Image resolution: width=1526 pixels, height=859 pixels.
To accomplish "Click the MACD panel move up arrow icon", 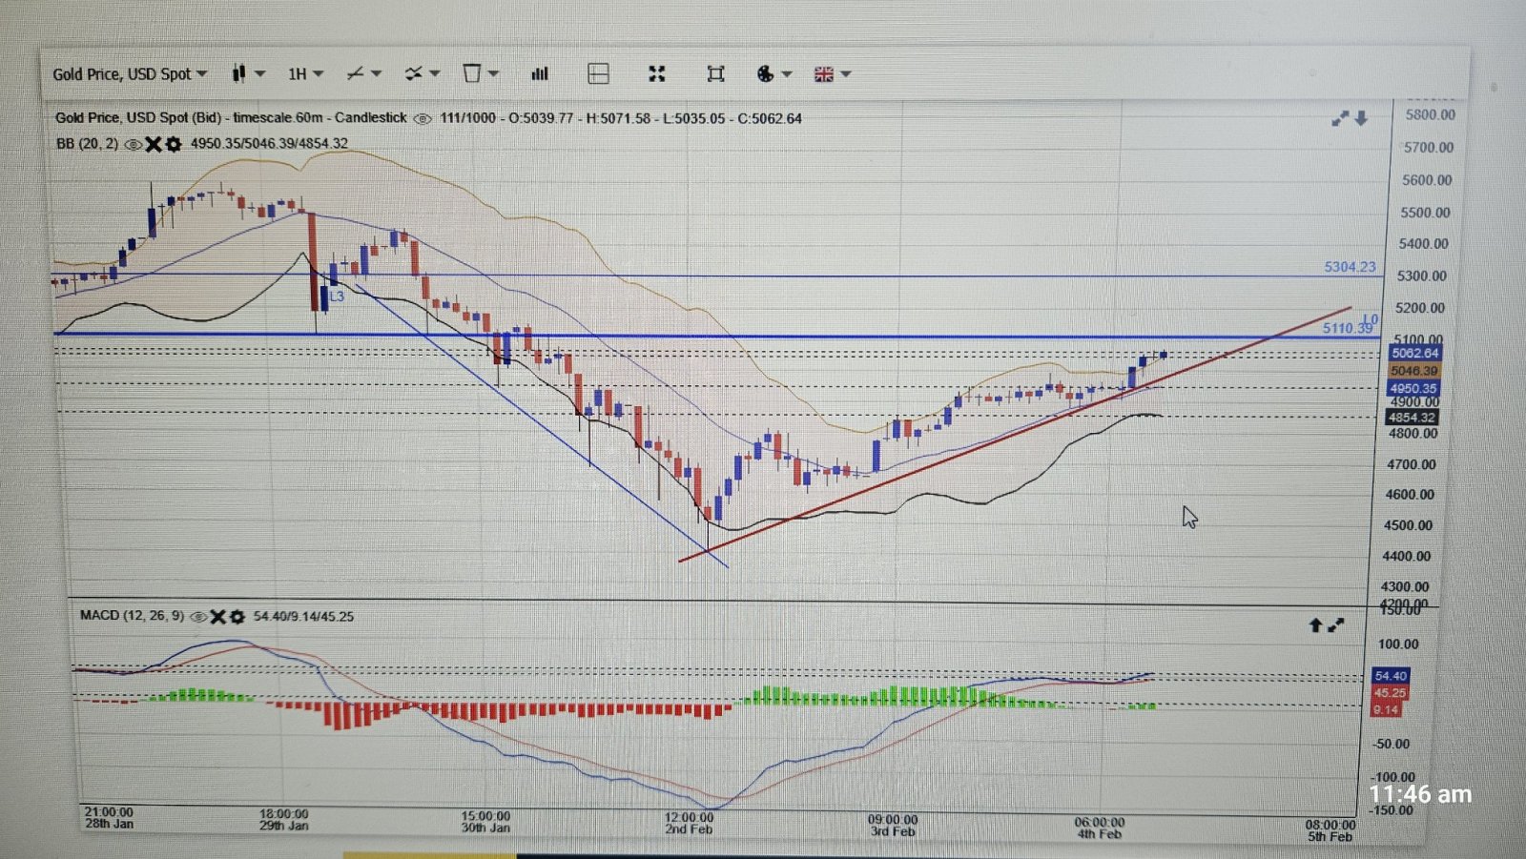I will (1315, 624).
